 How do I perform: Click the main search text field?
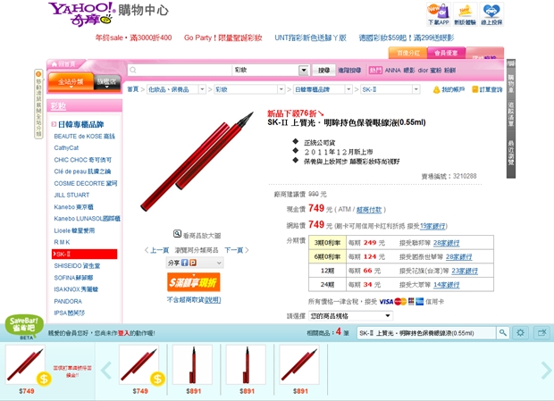(180, 70)
